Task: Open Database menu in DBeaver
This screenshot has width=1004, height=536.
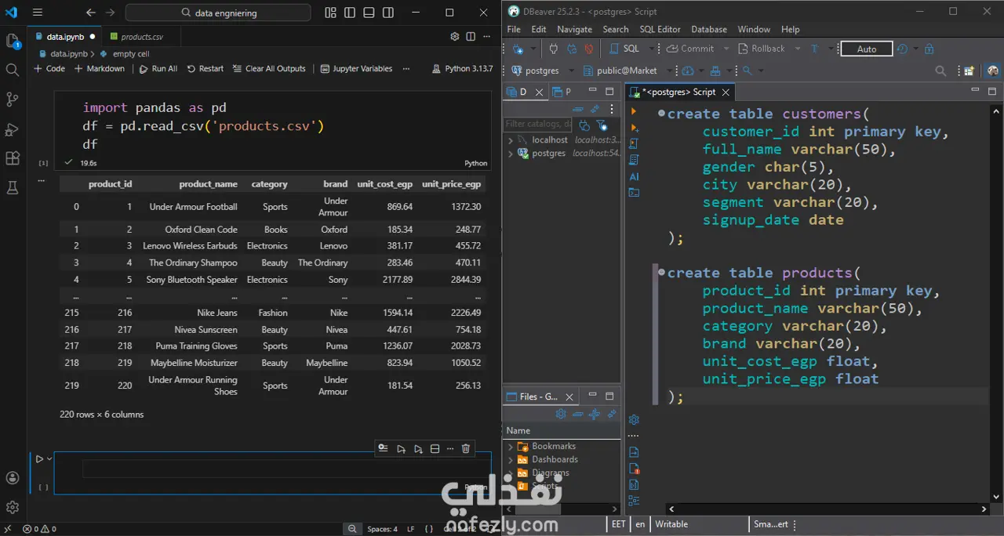Action: click(x=709, y=29)
